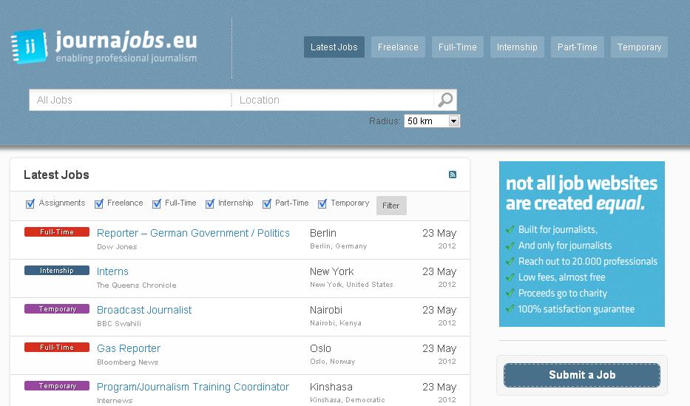The height and width of the screenshot is (406, 690).
Task: Click the 'Bloomberg News' company text
Action: point(128,362)
